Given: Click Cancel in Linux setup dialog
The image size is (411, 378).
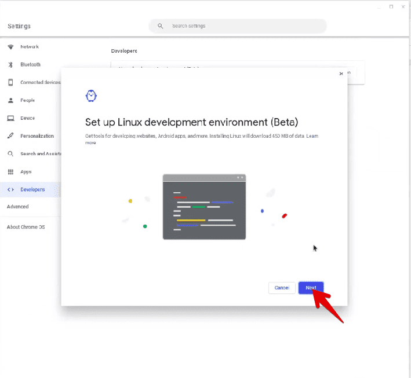Looking at the screenshot, I should 282,288.
